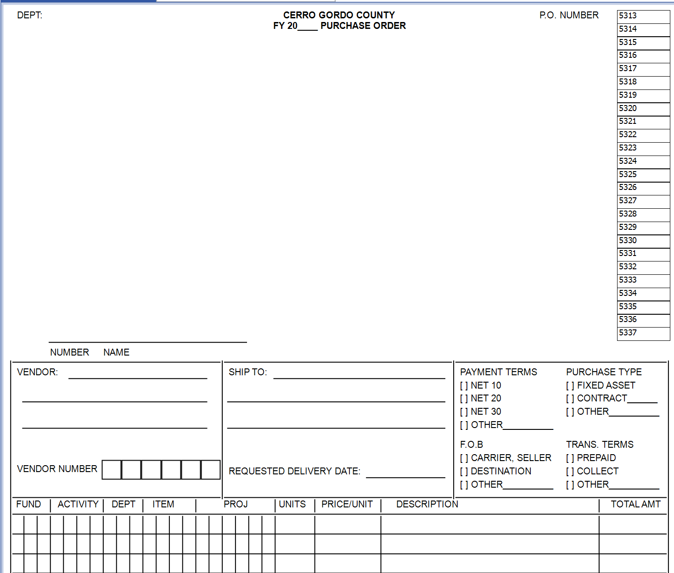Click the first VENDOR NUMBER digit box

[x=112, y=470]
